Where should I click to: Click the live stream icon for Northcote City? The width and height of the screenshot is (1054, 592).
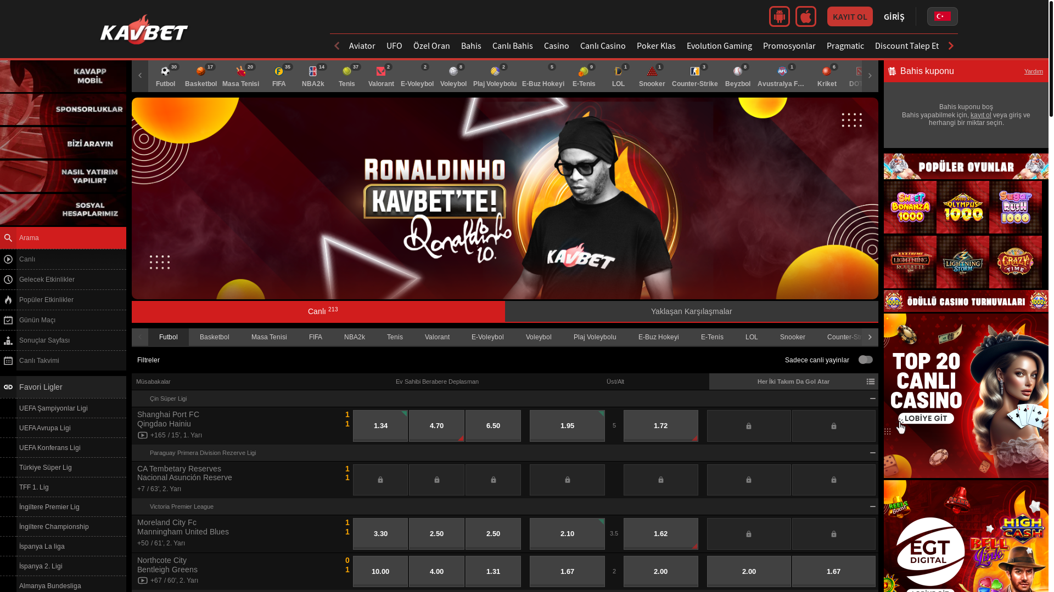click(x=143, y=580)
